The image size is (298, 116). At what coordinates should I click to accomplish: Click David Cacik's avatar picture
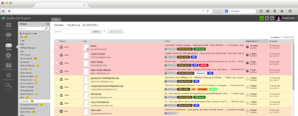pyautogui.click(x=278, y=18)
